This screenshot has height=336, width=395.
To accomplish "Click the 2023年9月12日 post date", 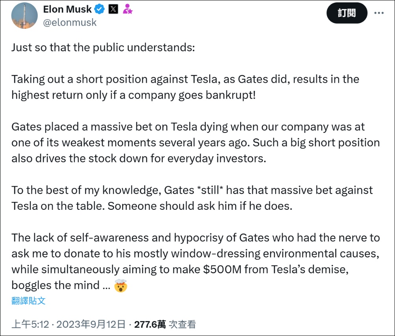I will point(91,325).
